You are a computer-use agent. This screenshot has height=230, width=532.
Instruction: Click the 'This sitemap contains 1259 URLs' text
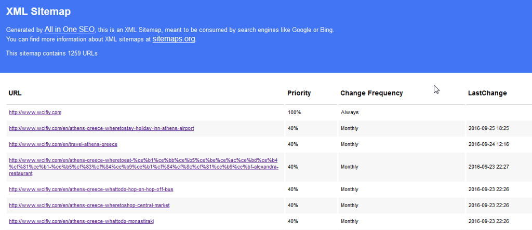(x=52, y=53)
